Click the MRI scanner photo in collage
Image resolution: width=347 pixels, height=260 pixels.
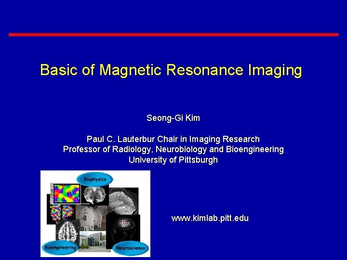pyautogui.click(x=91, y=218)
